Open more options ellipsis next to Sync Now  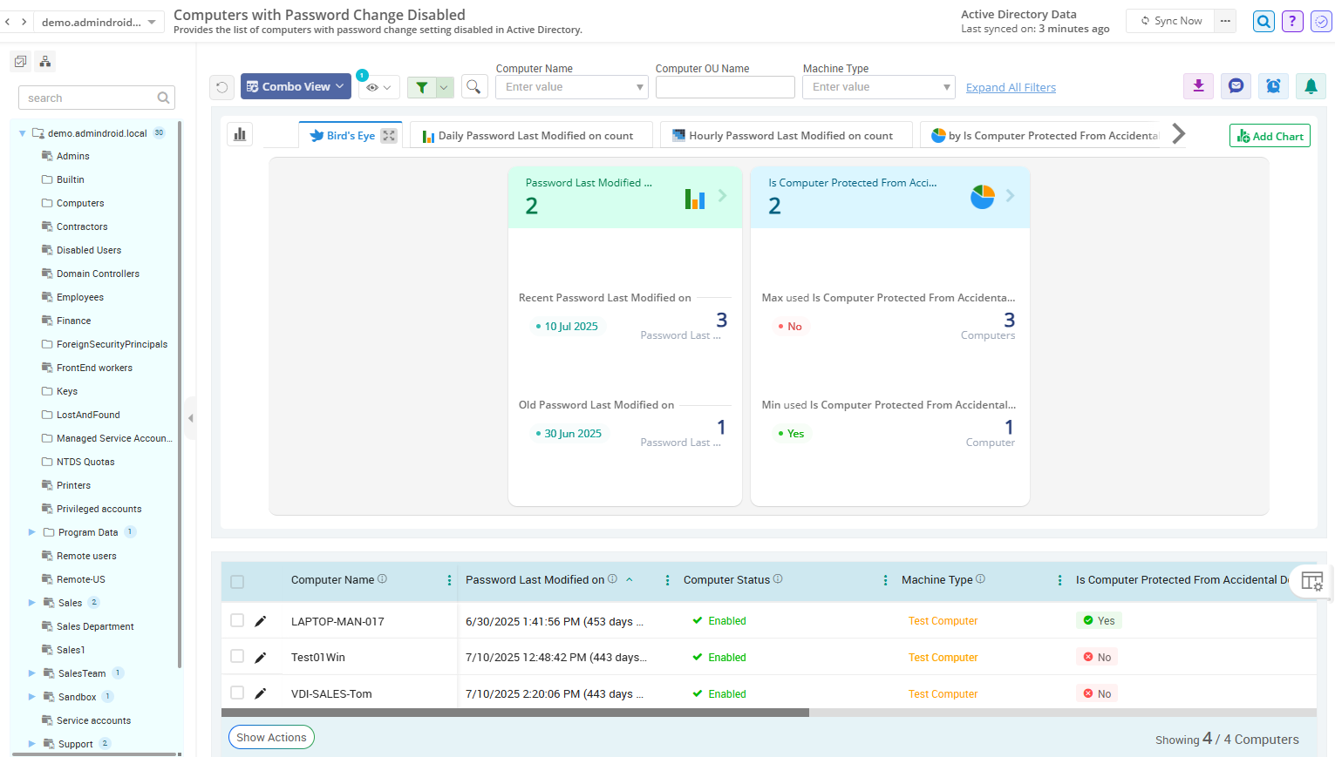[x=1225, y=21]
